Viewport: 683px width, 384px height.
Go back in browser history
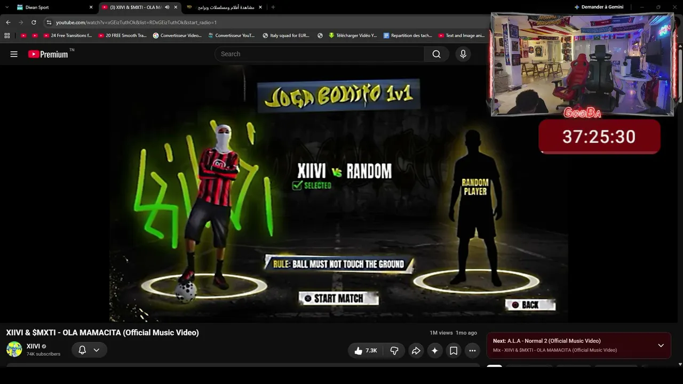tap(8, 22)
